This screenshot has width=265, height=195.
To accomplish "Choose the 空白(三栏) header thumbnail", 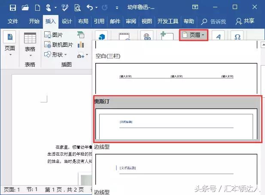I will [176, 78].
